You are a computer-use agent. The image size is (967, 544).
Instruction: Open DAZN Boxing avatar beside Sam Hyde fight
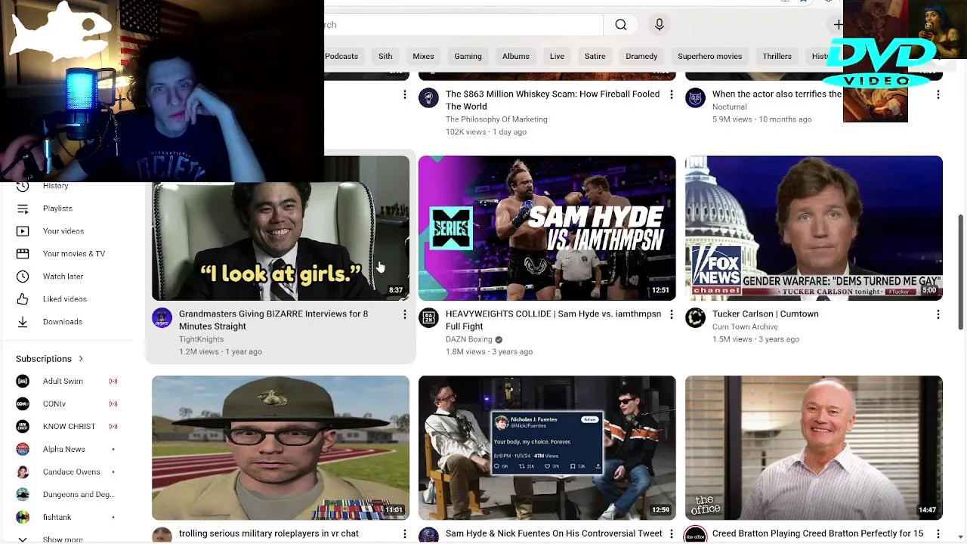pos(428,317)
